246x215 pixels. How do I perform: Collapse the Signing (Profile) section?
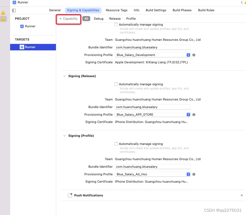pyautogui.click(x=64, y=136)
